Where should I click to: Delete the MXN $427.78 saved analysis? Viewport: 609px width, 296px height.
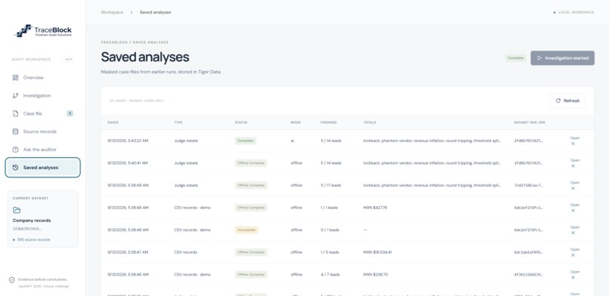573,211
